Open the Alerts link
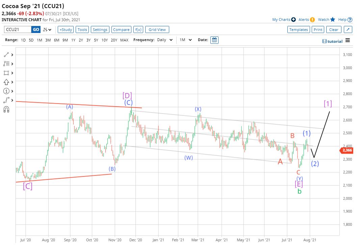Image resolution: width=359 pixels, height=248 pixels. (304, 20)
